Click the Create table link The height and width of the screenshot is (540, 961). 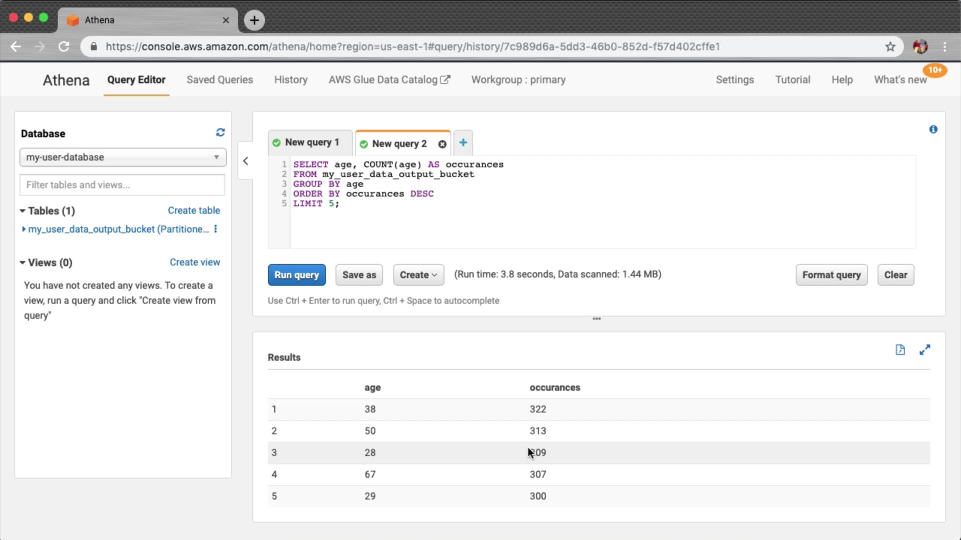point(194,210)
